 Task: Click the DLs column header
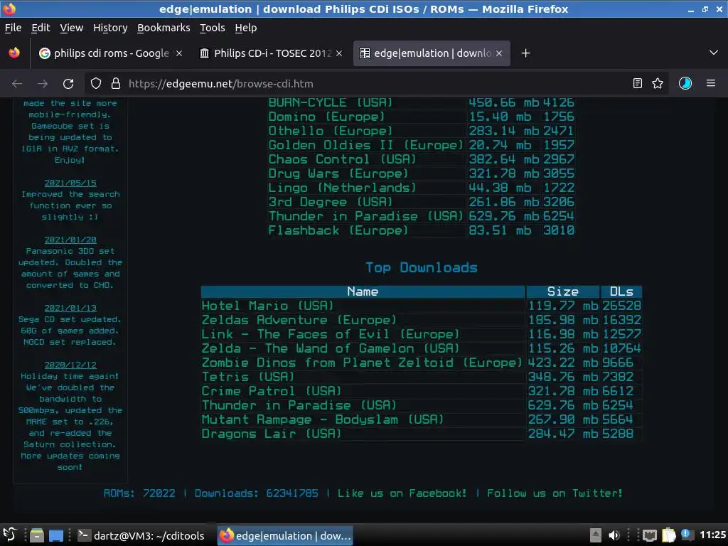point(621,291)
